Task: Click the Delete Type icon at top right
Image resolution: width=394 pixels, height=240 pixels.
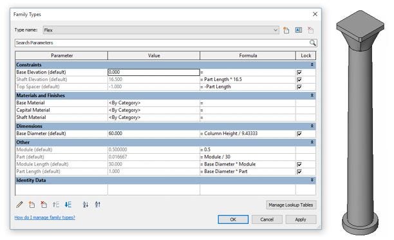Action: pyautogui.click(x=310, y=30)
